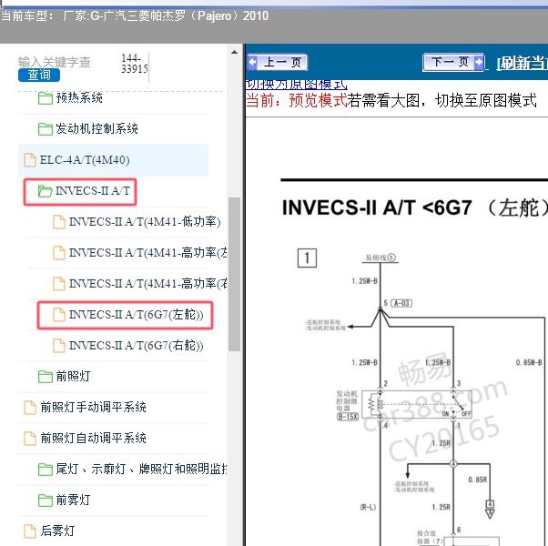
Task: Click the 前照灯自动调平系统 document icon
Action: (x=30, y=438)
